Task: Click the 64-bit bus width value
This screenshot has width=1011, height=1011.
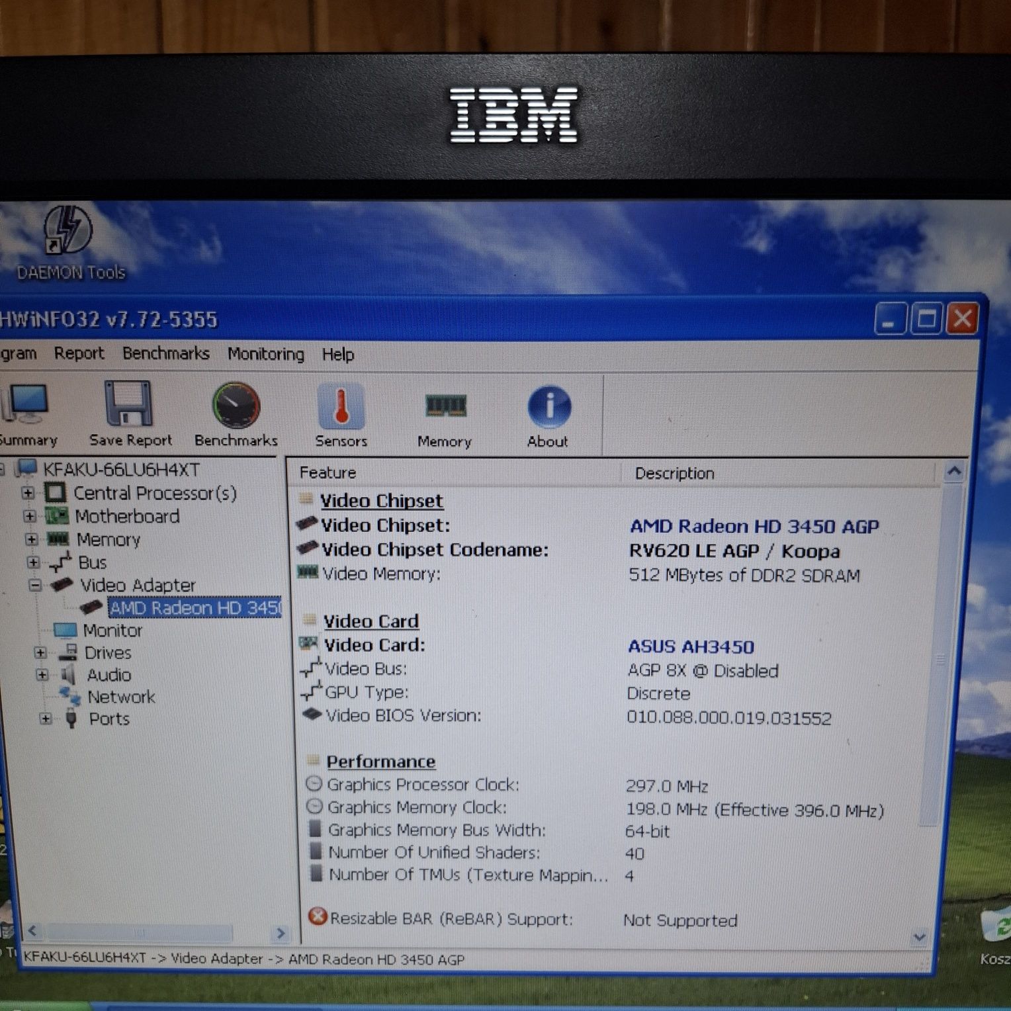Action: point(647,831)
